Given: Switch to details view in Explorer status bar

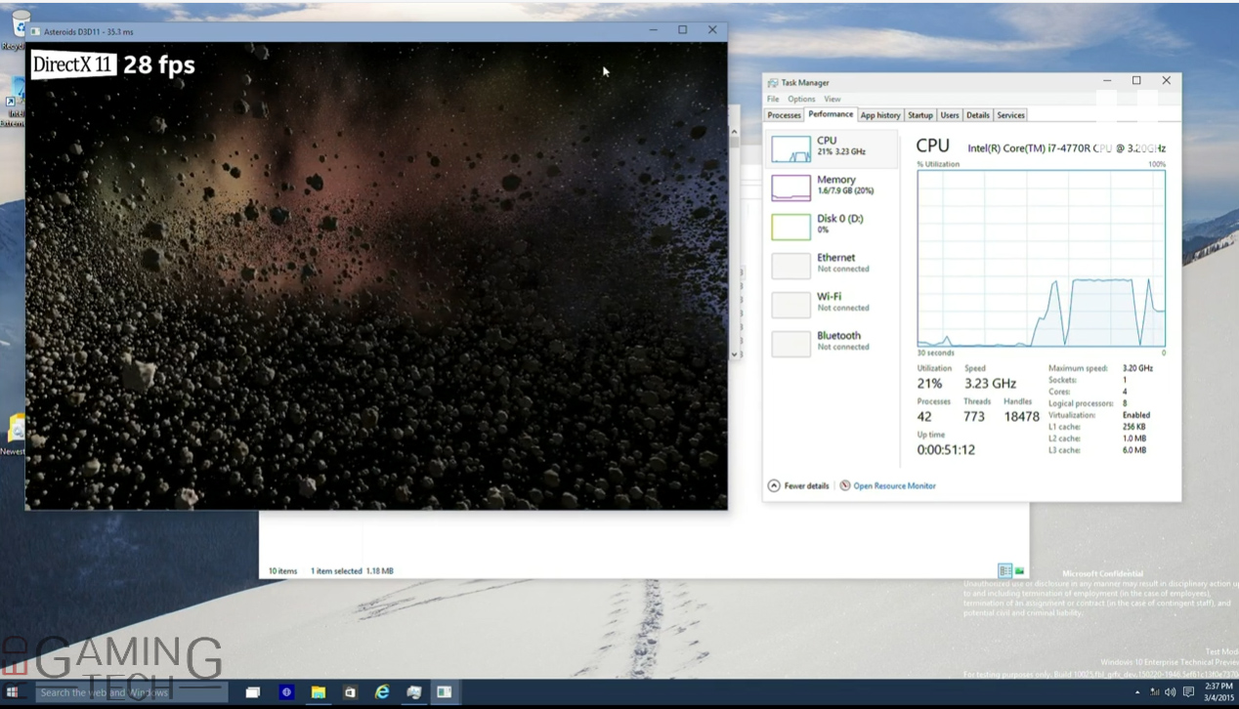Looking at the screenshot, I should point(1004,571).
